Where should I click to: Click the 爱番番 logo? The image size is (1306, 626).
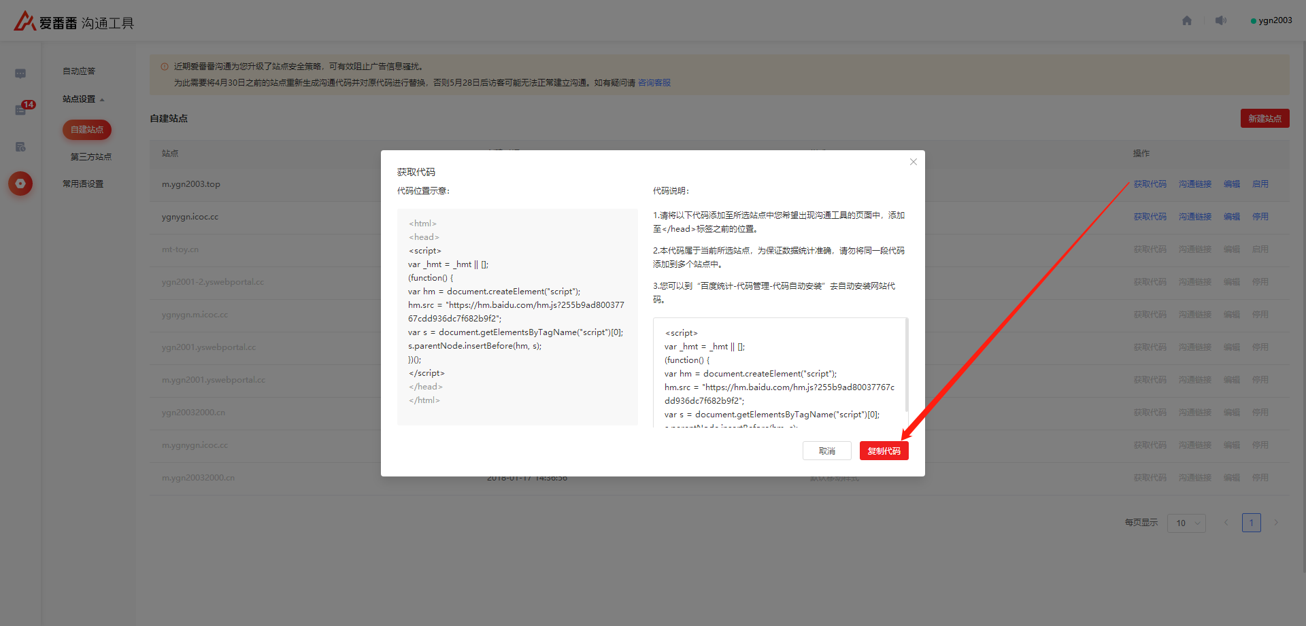[x=73, y=22]
